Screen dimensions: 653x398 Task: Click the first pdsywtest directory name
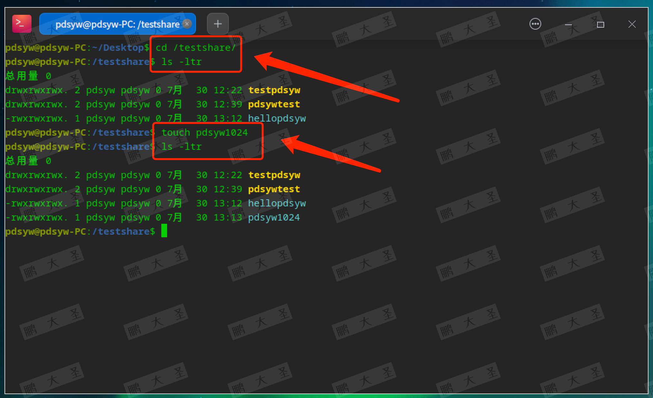[x=274, y=104]
